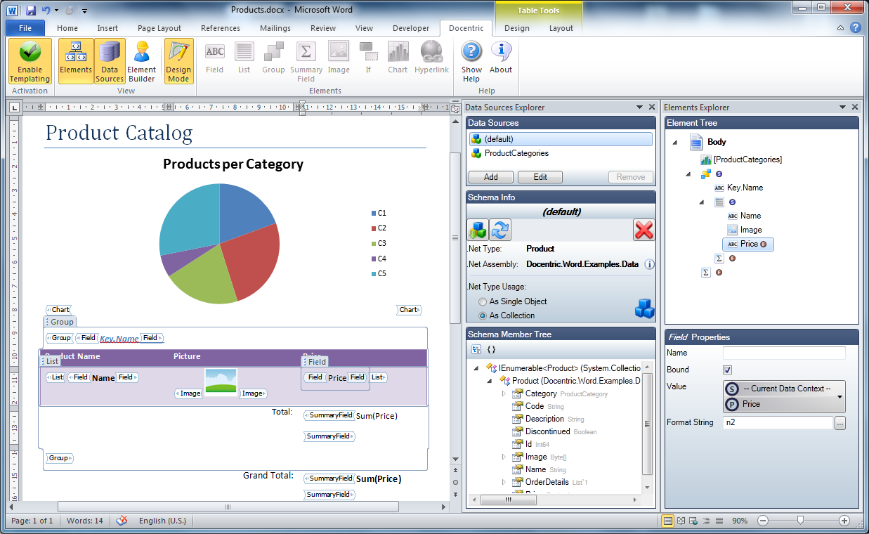This screenshot has width=869, height=534.
Task: Insert an If element from the ribbon
Action: tap(368, 58)
